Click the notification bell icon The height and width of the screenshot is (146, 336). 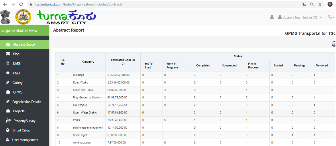pyautogui.click(x=272, y=17)
